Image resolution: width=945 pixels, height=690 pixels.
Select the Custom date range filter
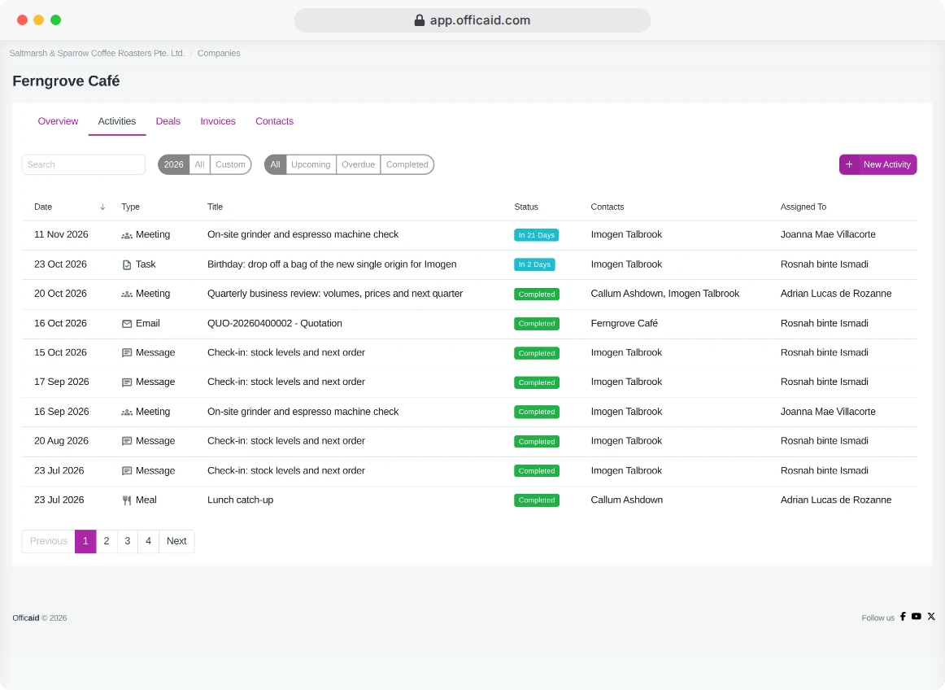230,164
